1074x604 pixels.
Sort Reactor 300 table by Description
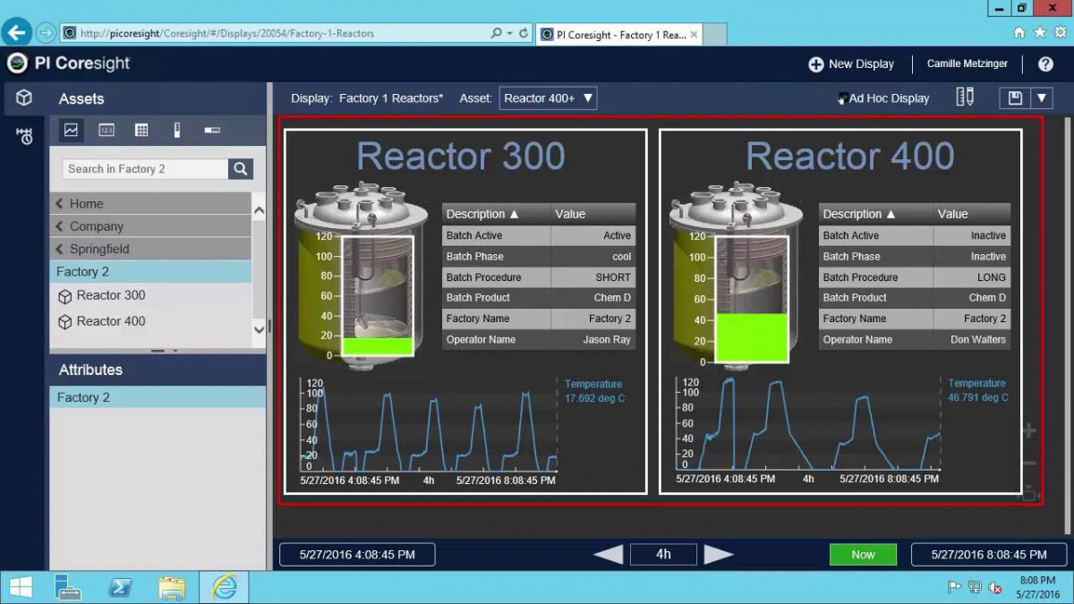pos(496,214)
